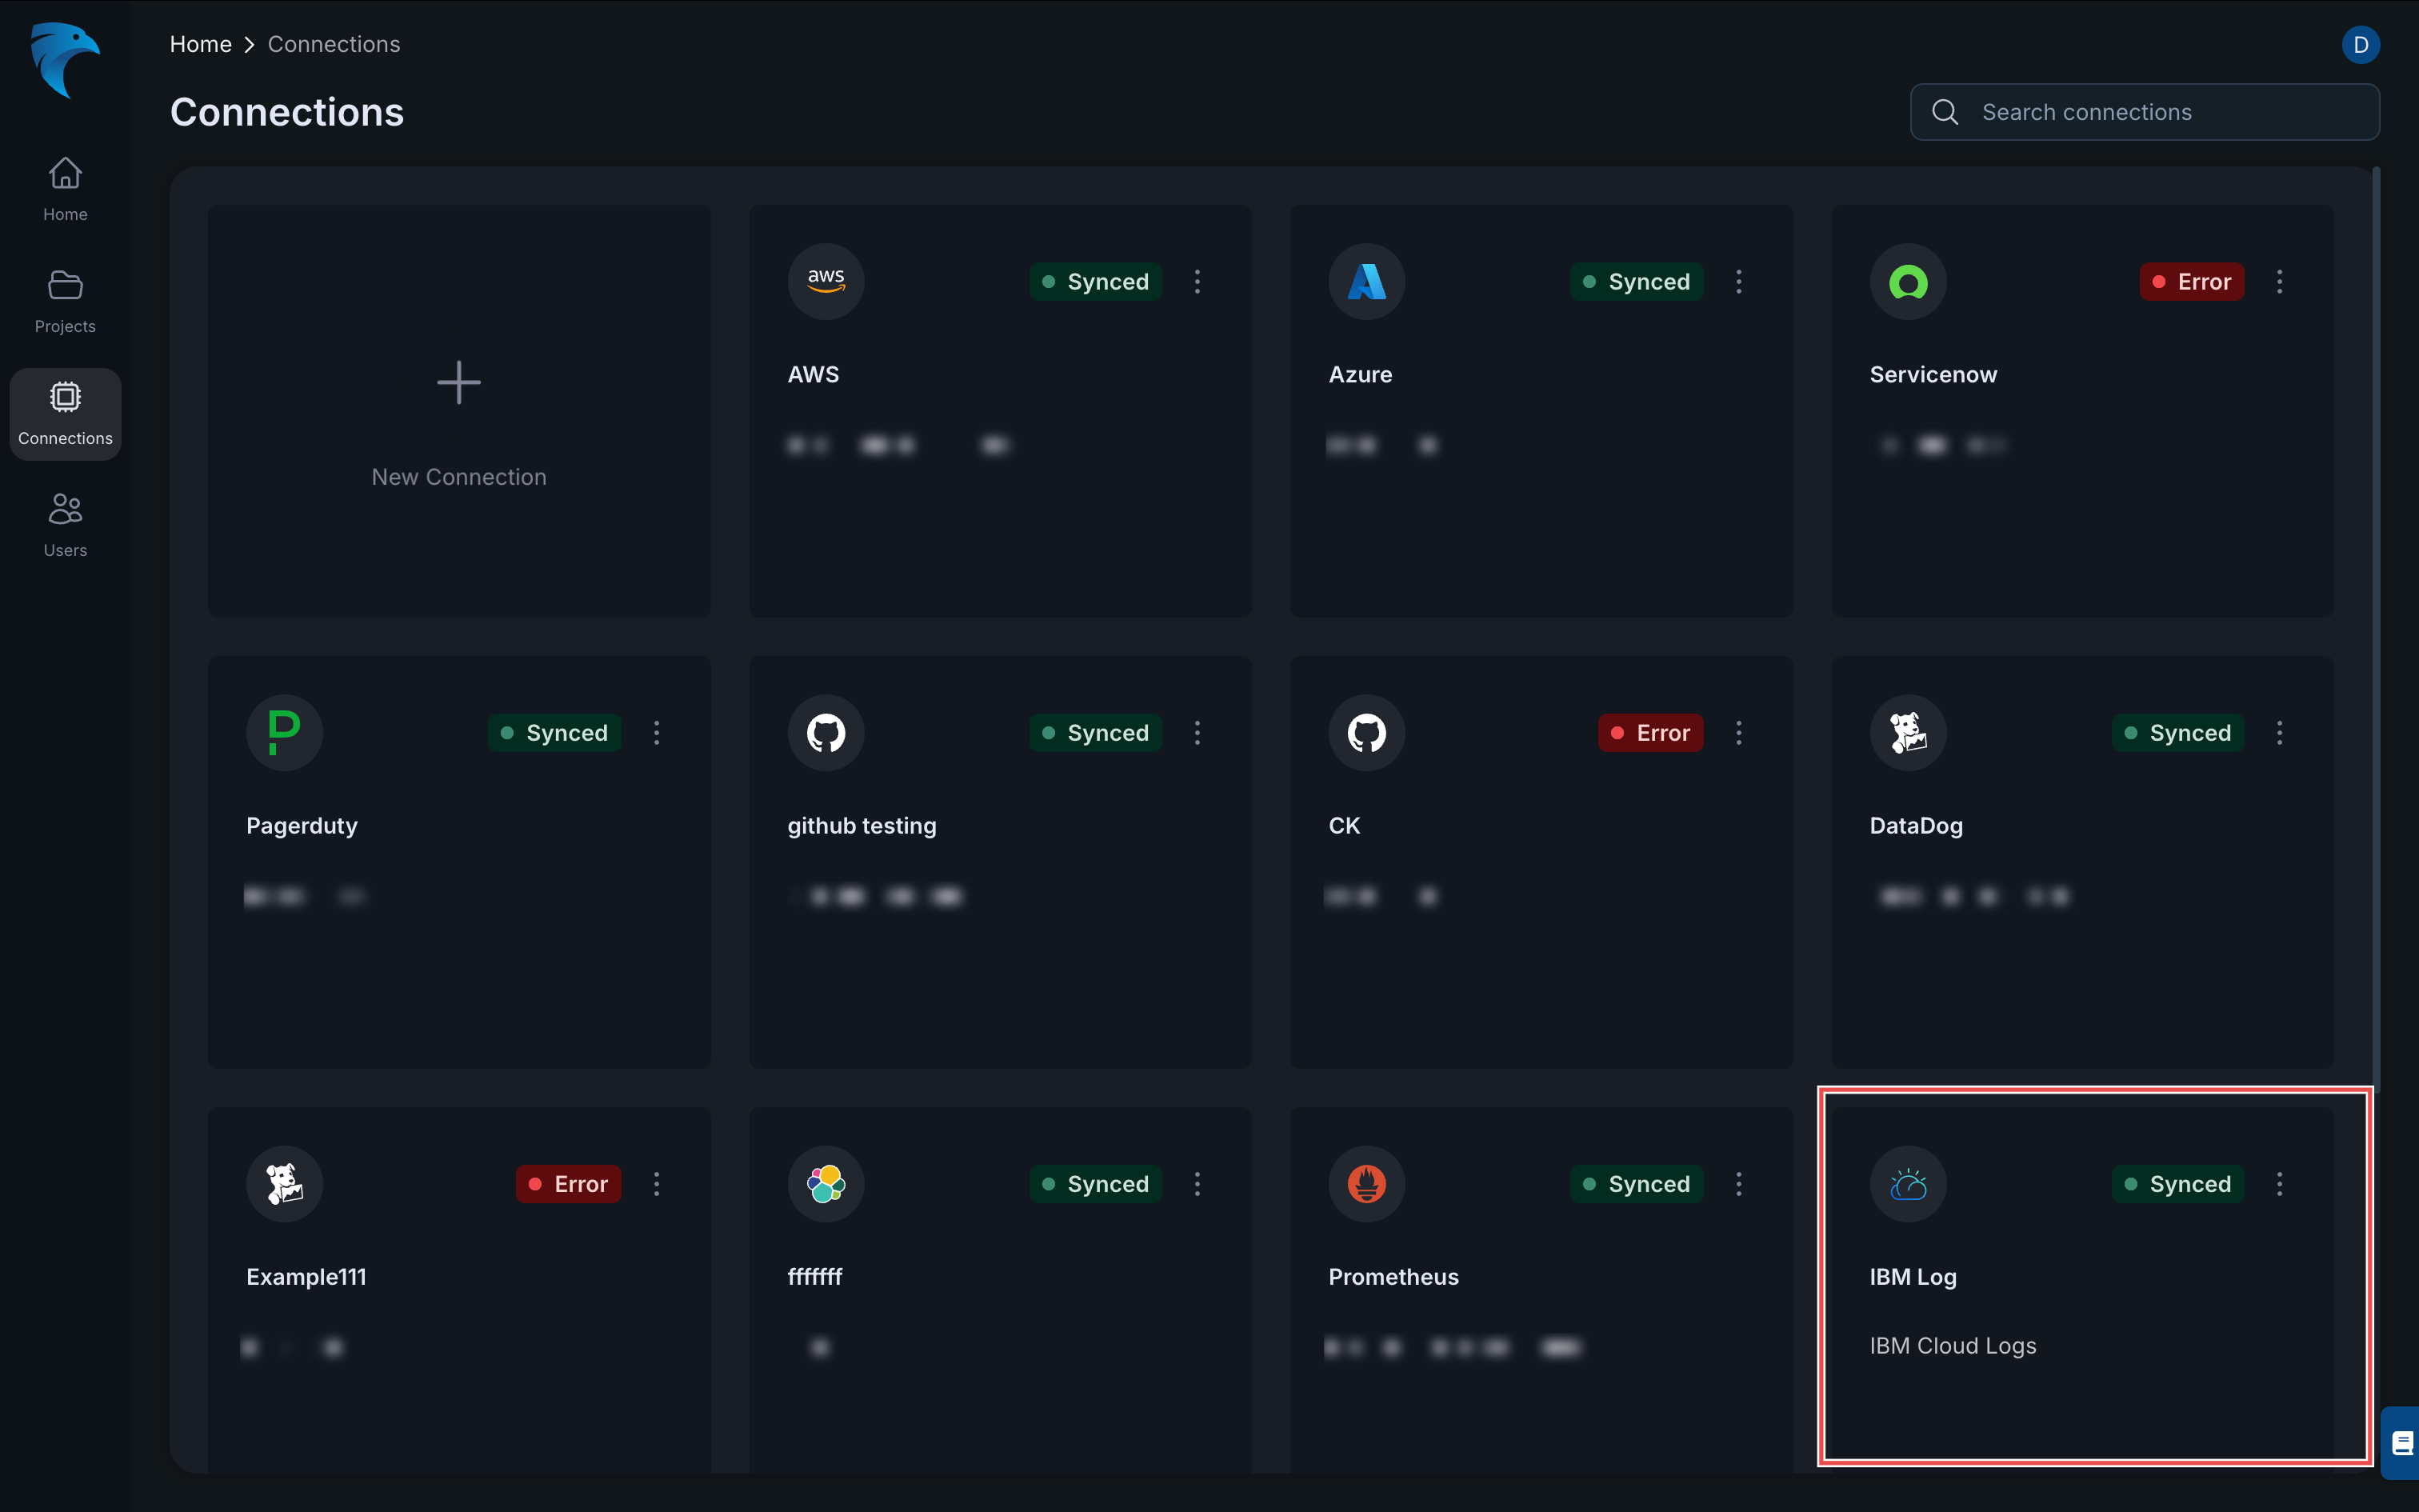This screenshot has width=2419, height=1512.
Task: Select the Prometheus flame icon
Action: (x=1365, y=1184)
